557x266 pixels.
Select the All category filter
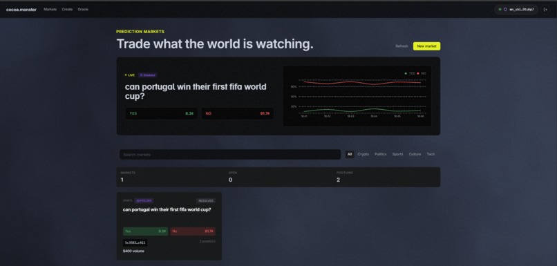coord(350,155)
